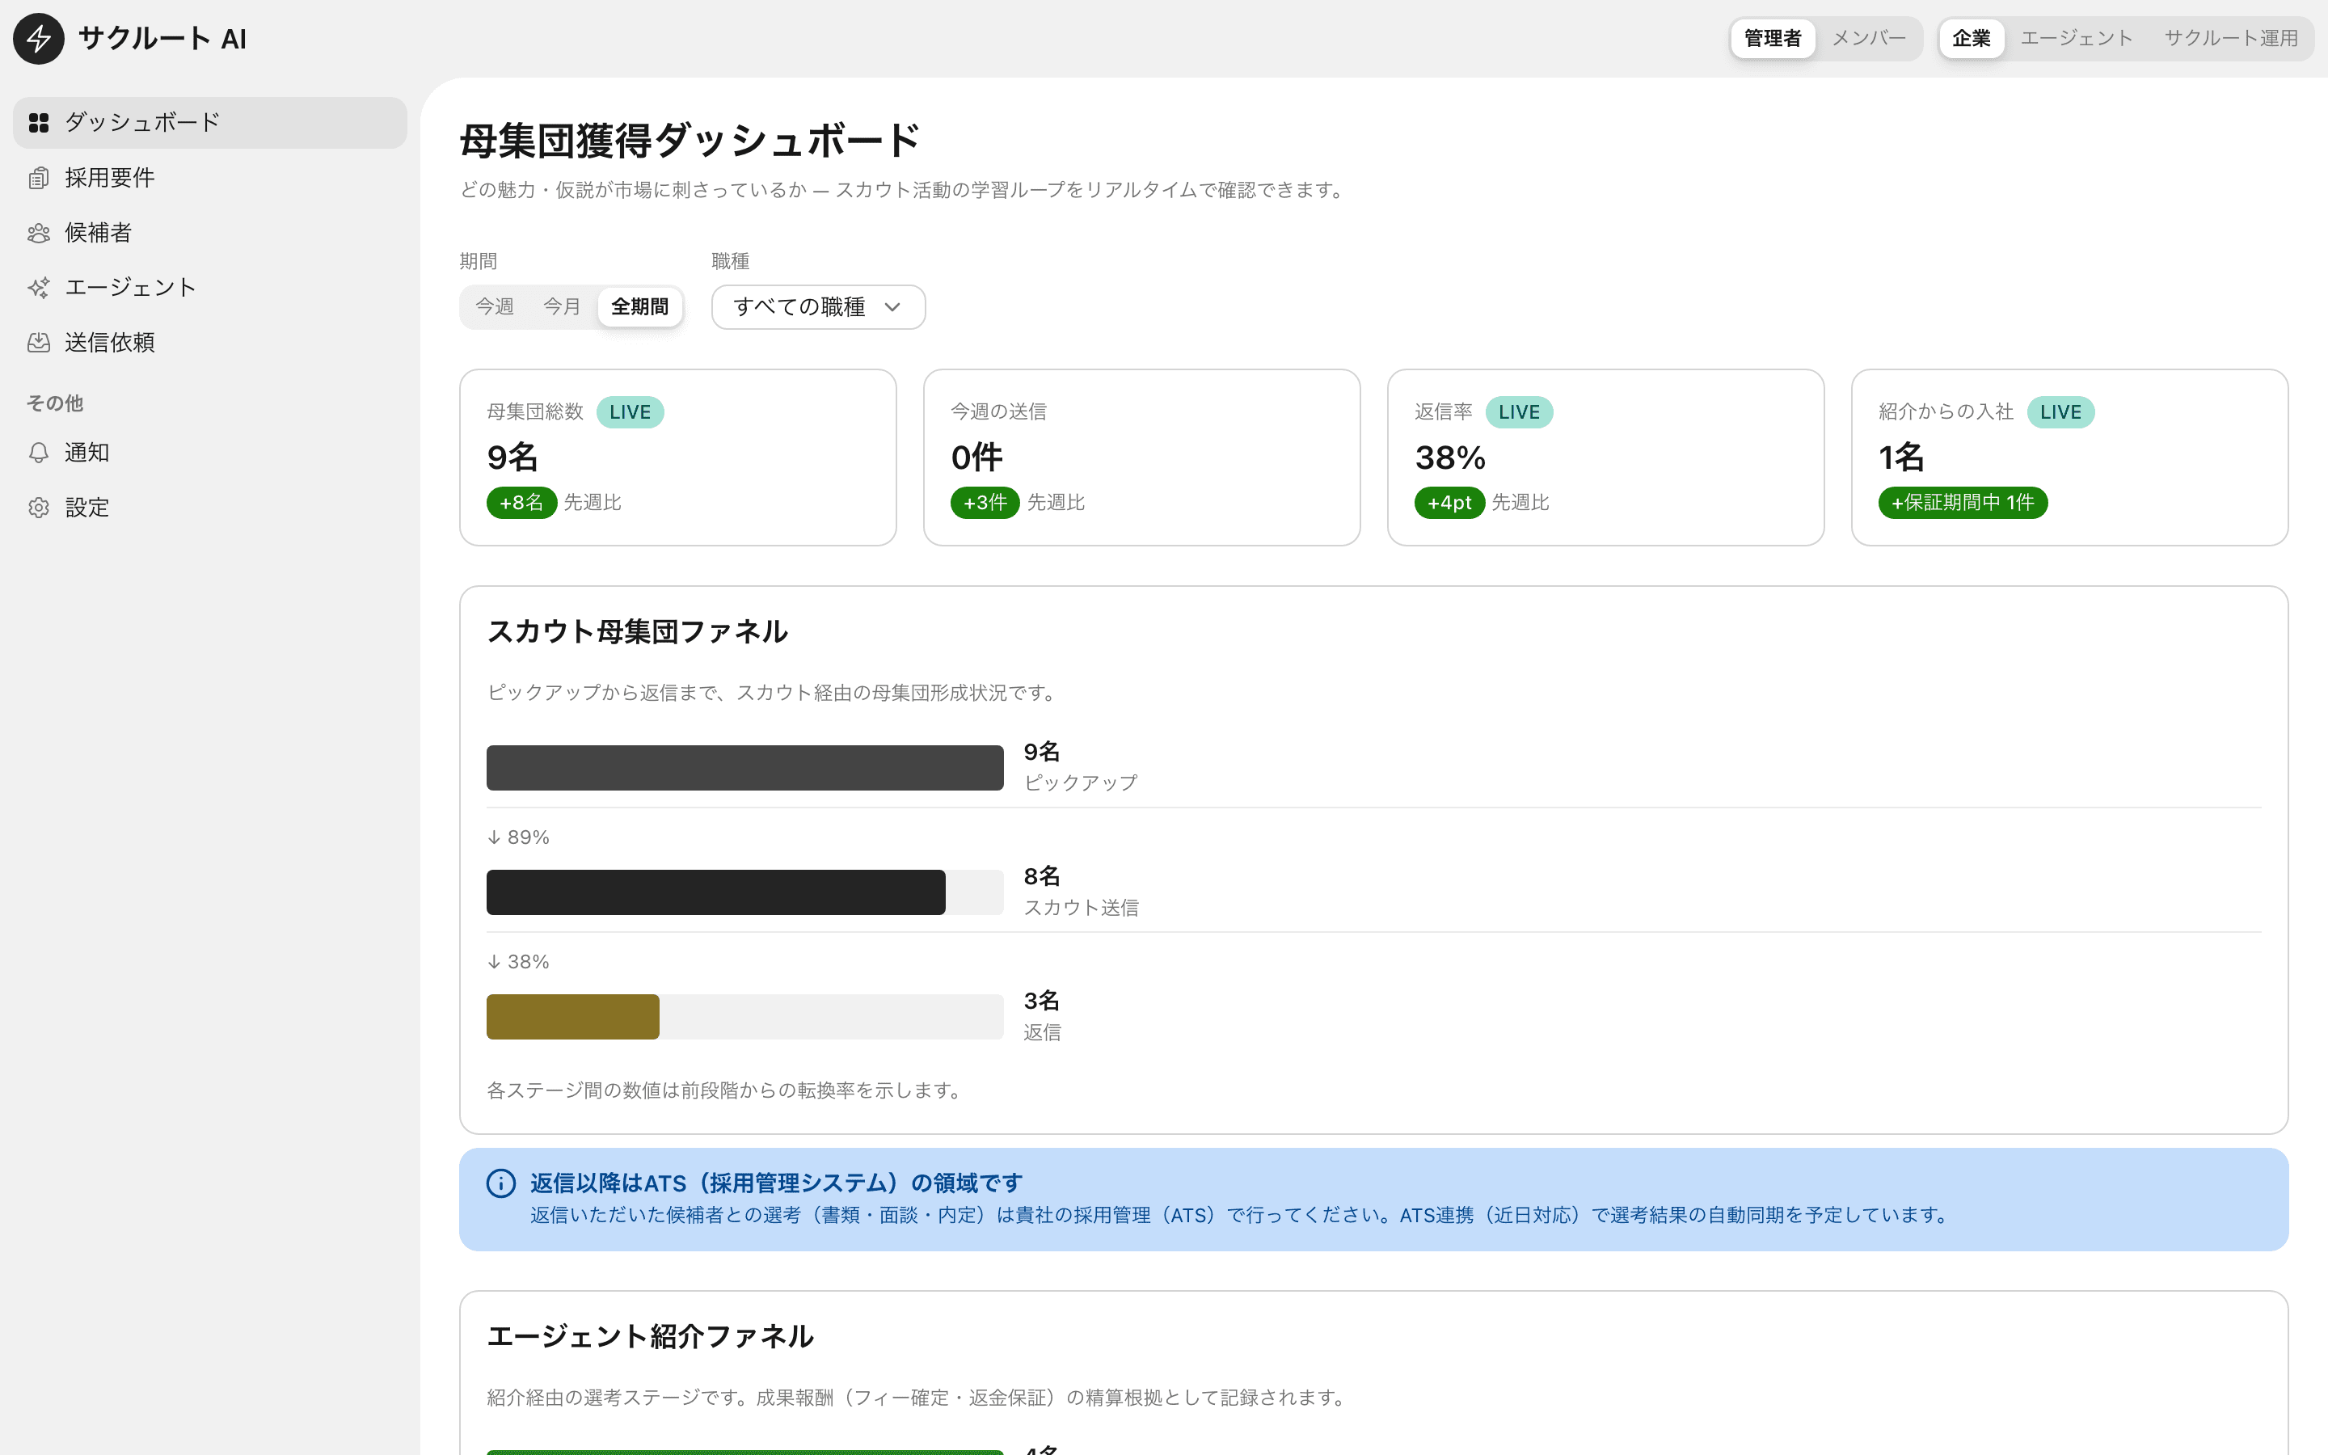Click the info icon in the ATS banner
This screenshot has height=1455, width=2328.
click(x=501, y=1183)
